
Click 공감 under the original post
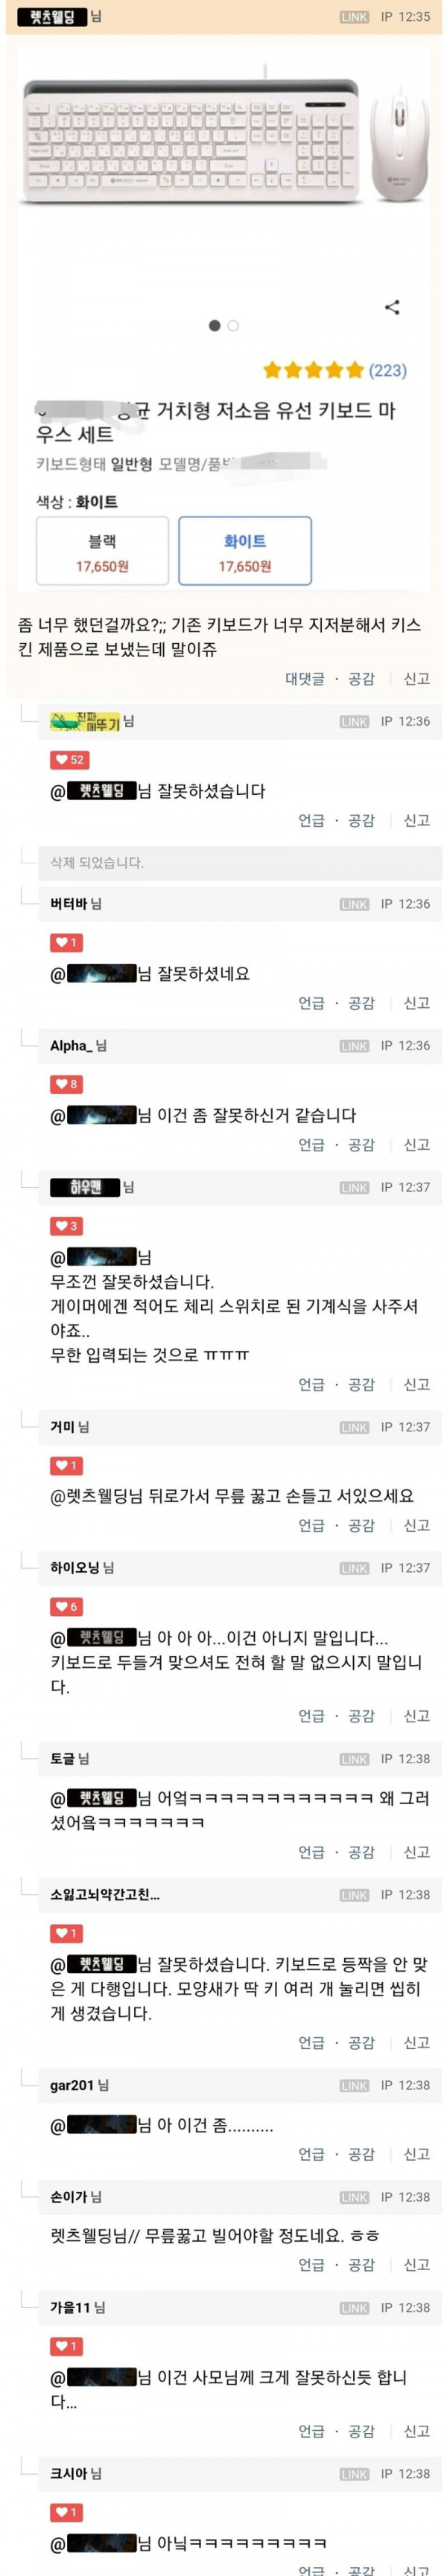point(361,679)
